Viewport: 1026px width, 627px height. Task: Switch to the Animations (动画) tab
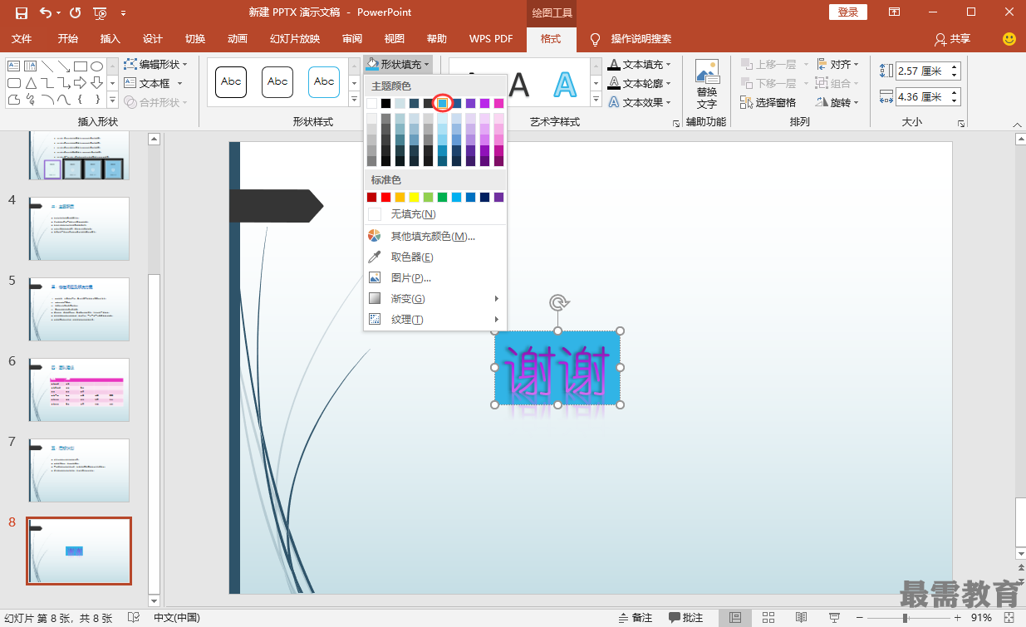coord(238,39)
